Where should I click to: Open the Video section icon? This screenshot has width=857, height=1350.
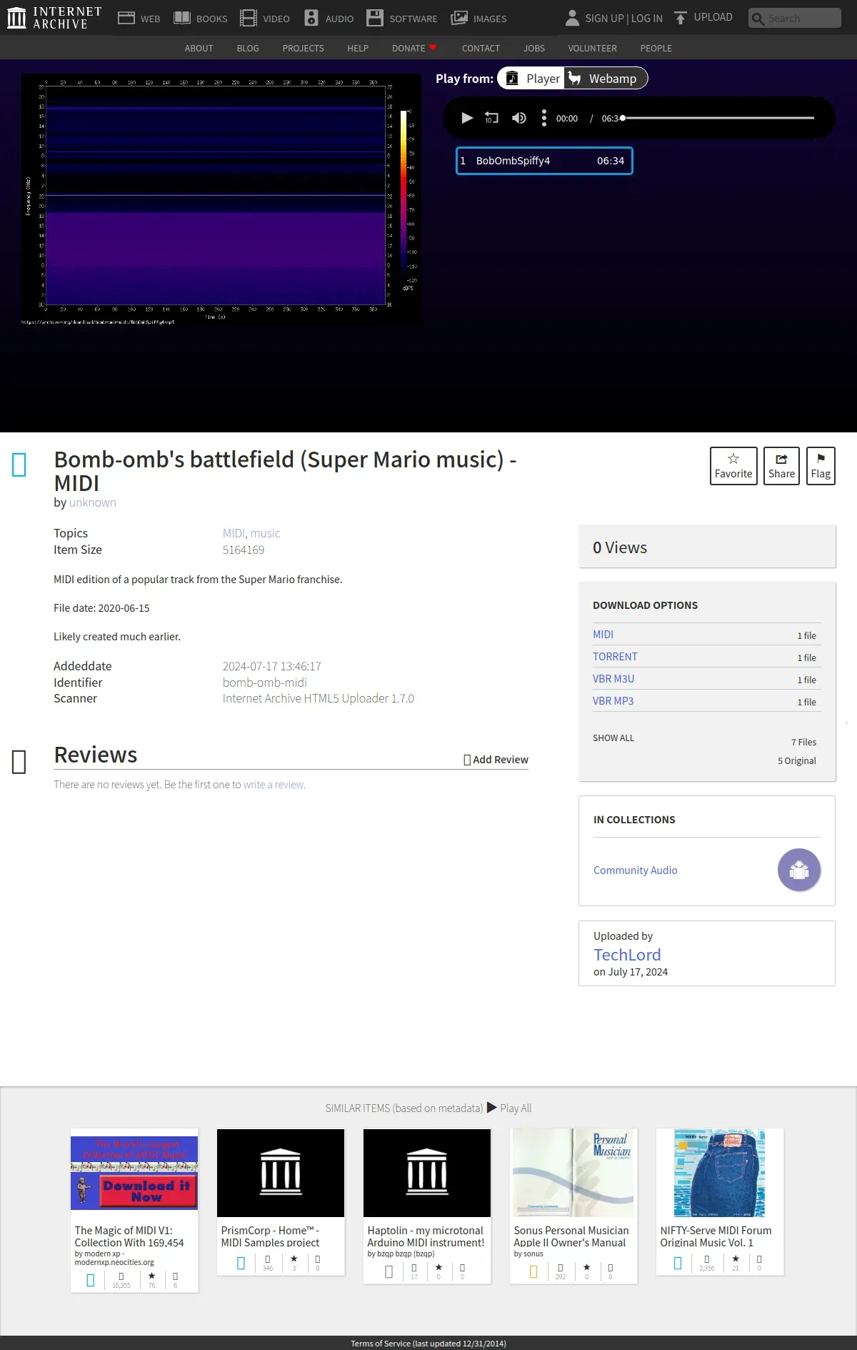(x=249, y=18)
